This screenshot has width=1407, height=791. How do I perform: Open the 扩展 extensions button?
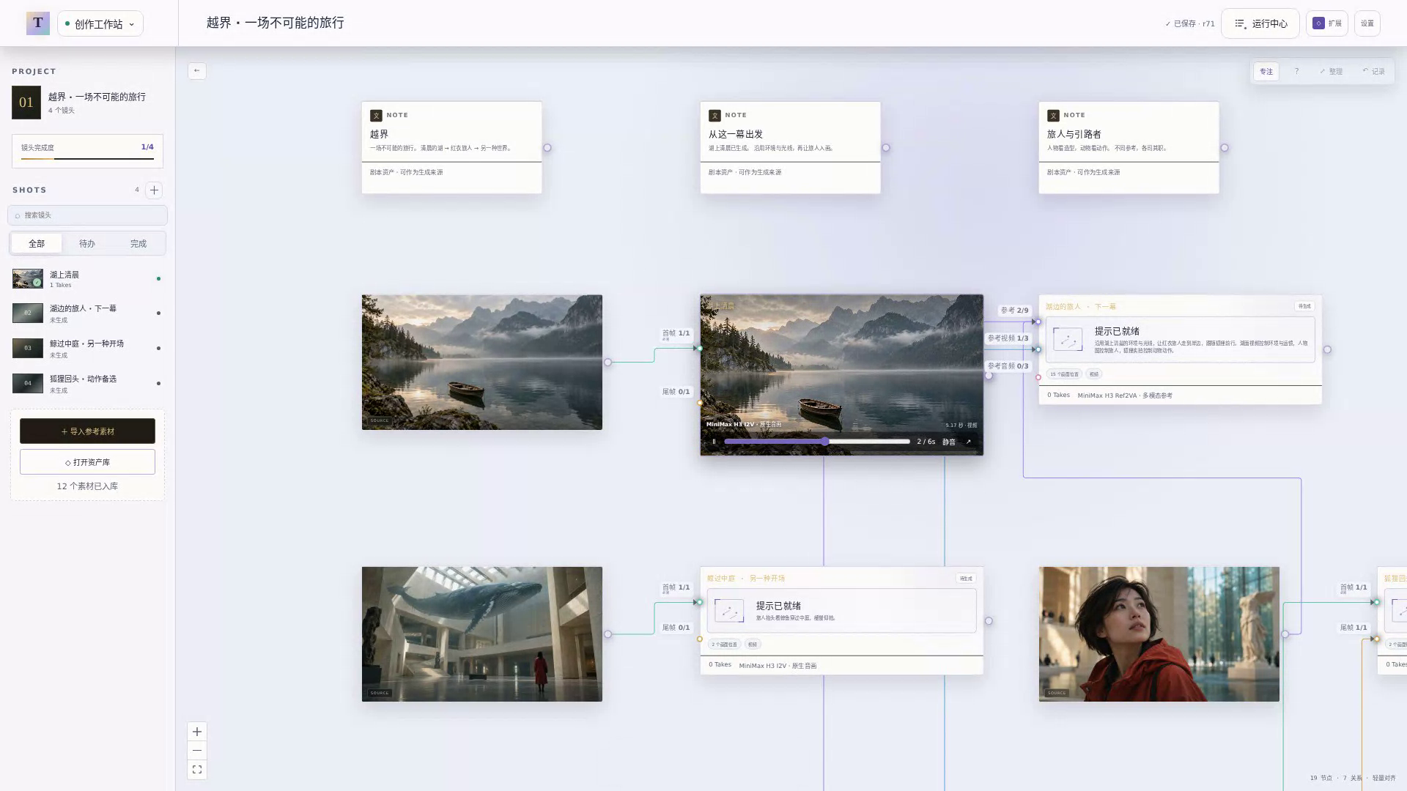(1327, 23)
